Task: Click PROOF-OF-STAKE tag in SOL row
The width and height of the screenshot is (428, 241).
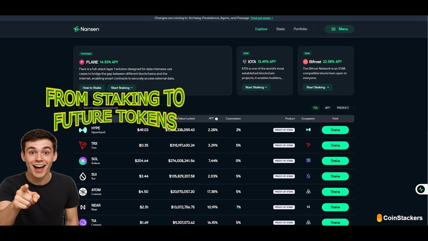Action: click(284, 161)
